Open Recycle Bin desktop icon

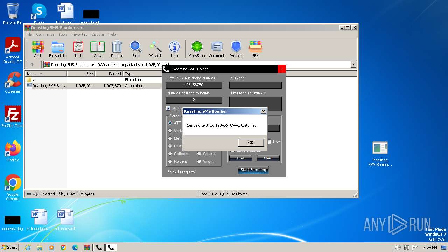(13, 14)
